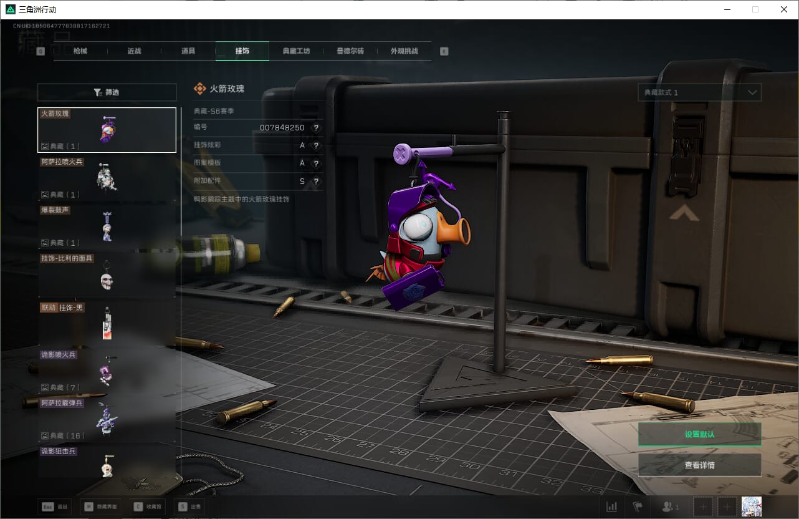This screenshot has height=519, width=799.
Task: Click the help icon beside 编号
Action: [x=316, y=128]
